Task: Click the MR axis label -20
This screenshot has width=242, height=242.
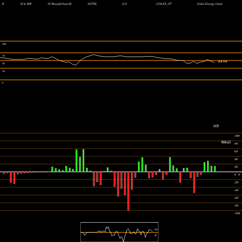Action: pyautogui.click(x=236, y=182)
